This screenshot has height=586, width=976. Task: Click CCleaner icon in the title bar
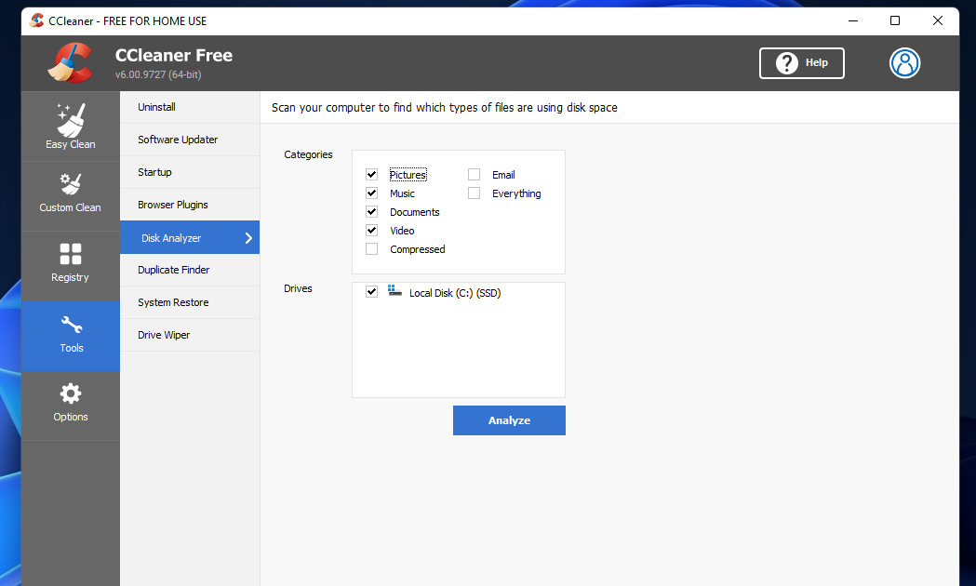pos(36,20)
